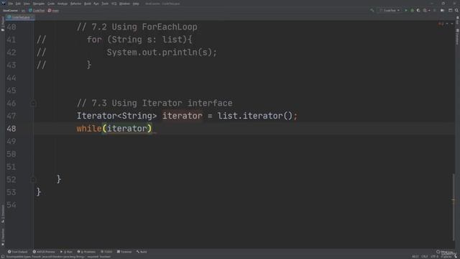The height and width of the screenshot is (259, 460).
Task: Open the Event Log button
Action: [445, 252]
